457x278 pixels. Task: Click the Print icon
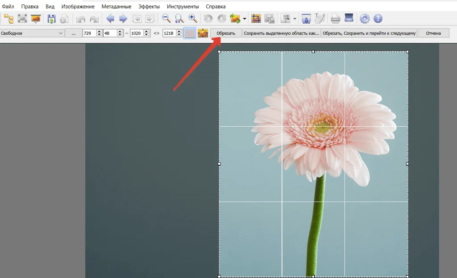(336, 19)
